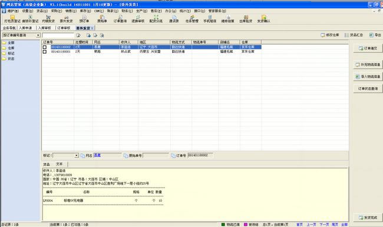
Task: Open the 邮资补登记 toolbar icon
Action: [30, 19]
